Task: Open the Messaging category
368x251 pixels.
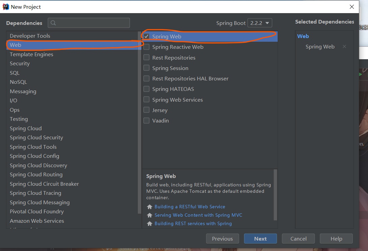Action: coord(72,92)
